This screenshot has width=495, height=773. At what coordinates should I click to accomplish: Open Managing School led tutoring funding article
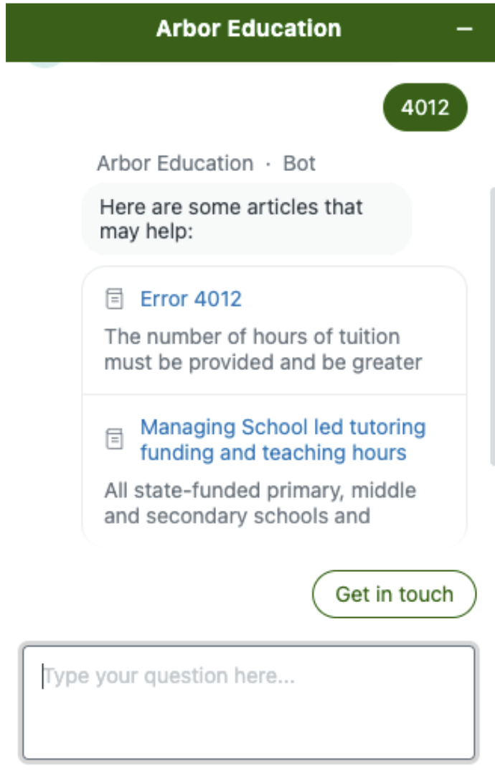coord(283,440)
